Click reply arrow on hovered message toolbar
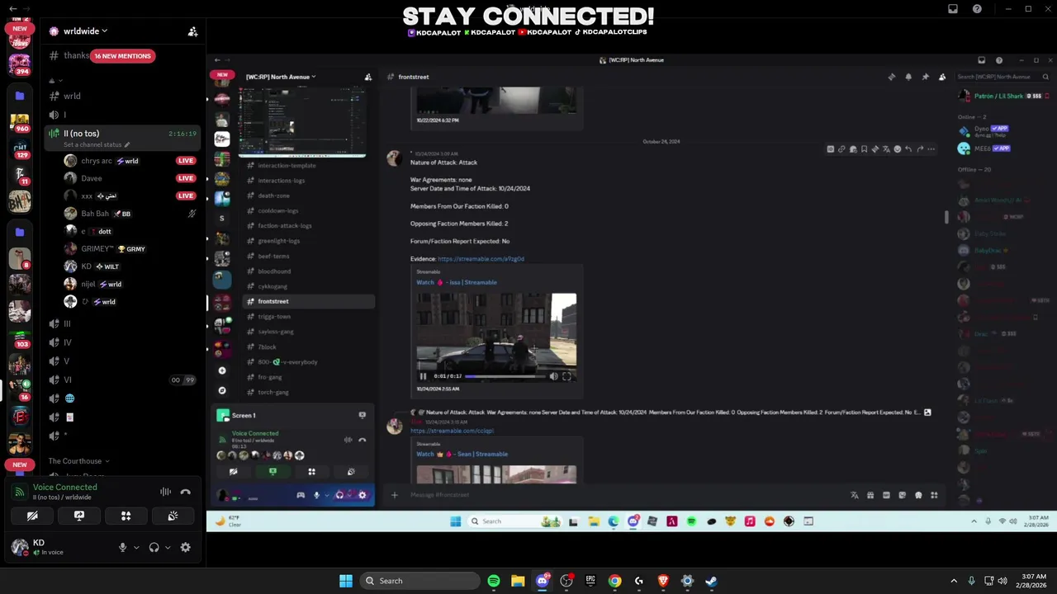1057x594 pixels. click(x=908, y=149)
